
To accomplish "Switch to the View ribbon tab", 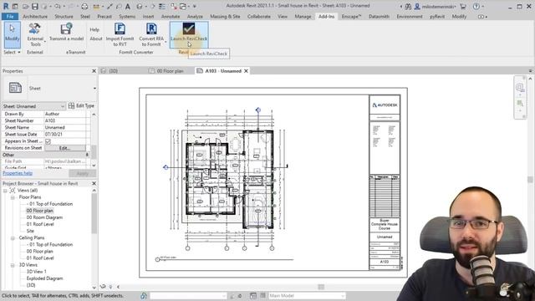I will click(283, 17).
